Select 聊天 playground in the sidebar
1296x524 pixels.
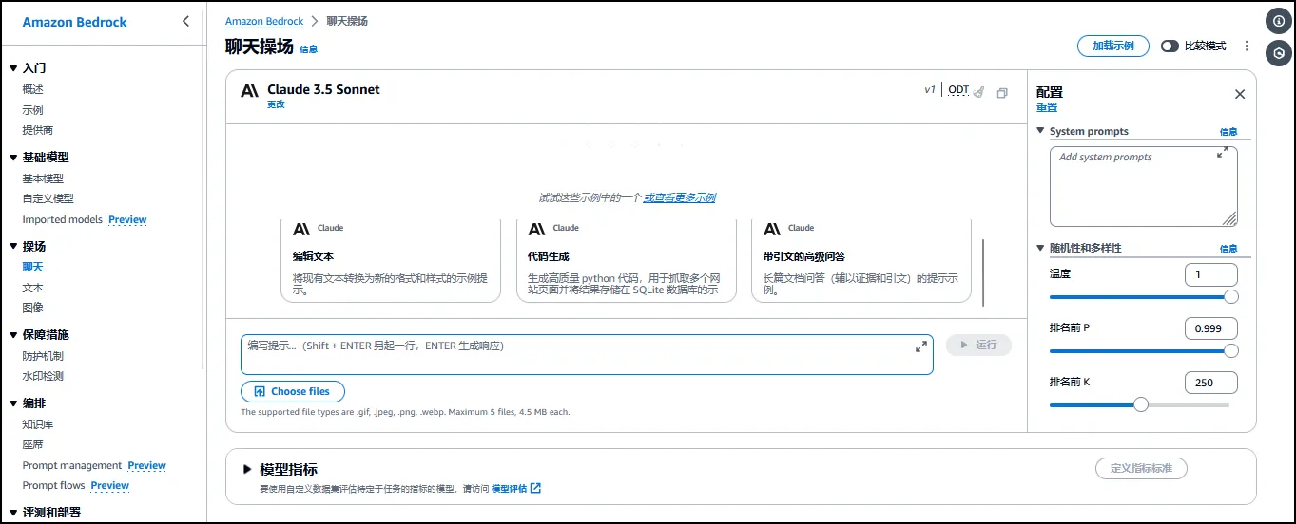(x=33, y=267)
